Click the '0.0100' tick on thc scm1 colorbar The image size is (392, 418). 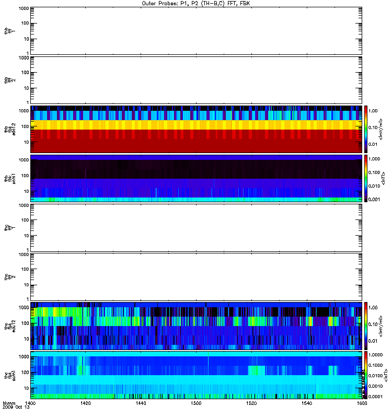click(375, 376)
